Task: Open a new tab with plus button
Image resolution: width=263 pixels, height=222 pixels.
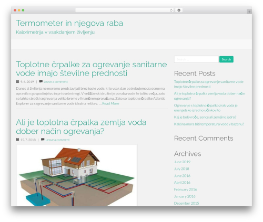Action: click(249, 12)
